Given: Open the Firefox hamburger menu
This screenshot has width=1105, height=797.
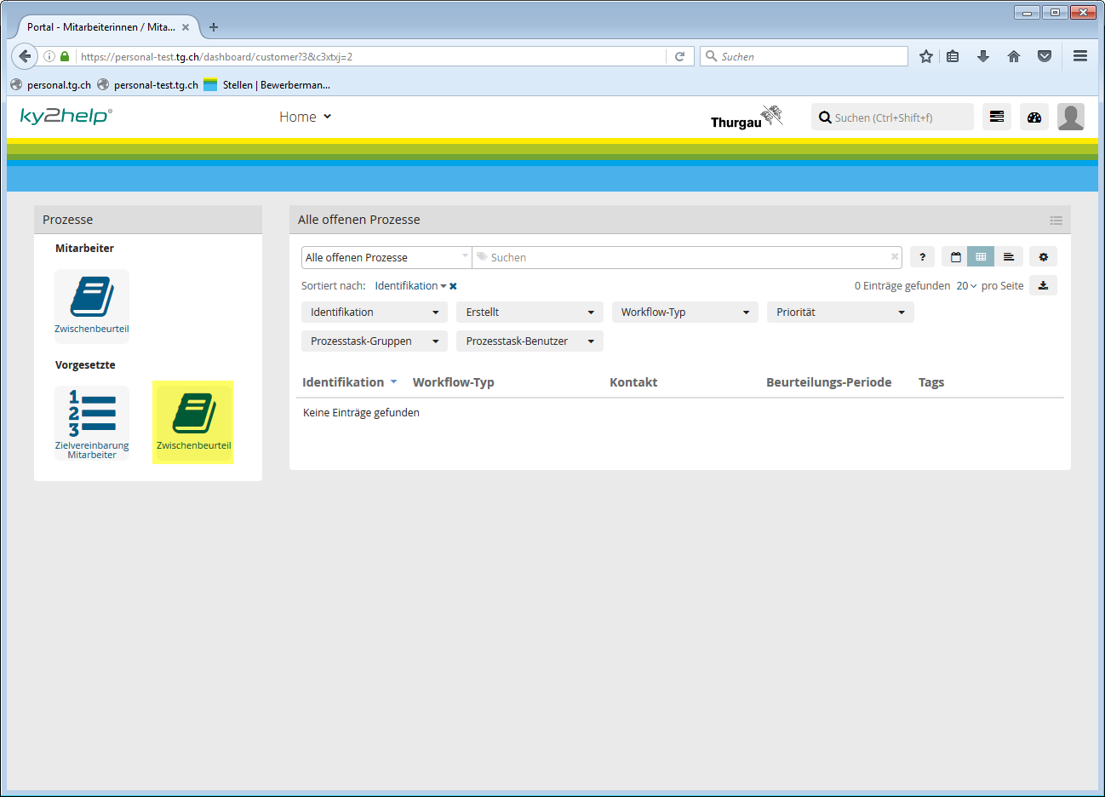Looking at the screenshot, I should [x=1080, y=56].
